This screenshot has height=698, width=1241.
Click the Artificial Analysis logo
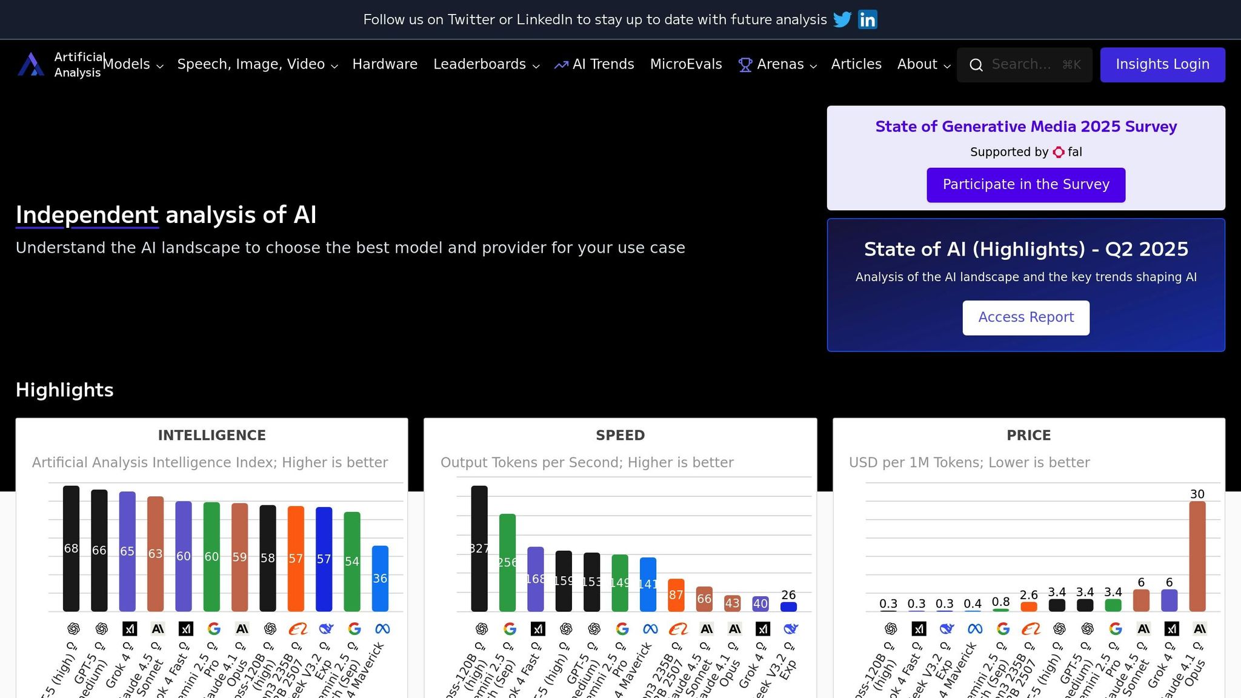point(30,64)
